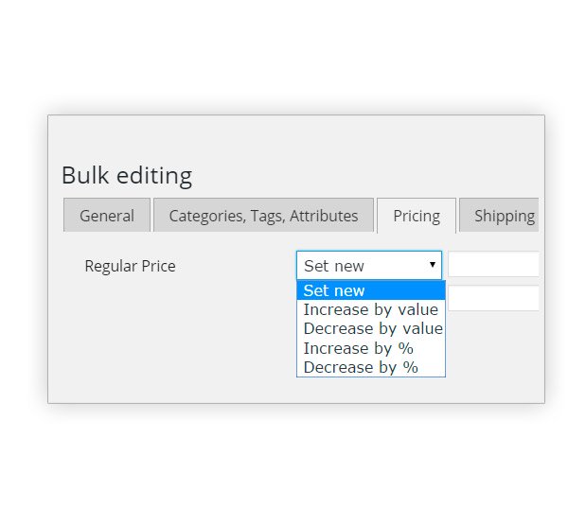Click the small dropdown arrow beside Set new
Viewport: 568px width, 508px height.
click(x=433, y=266)
